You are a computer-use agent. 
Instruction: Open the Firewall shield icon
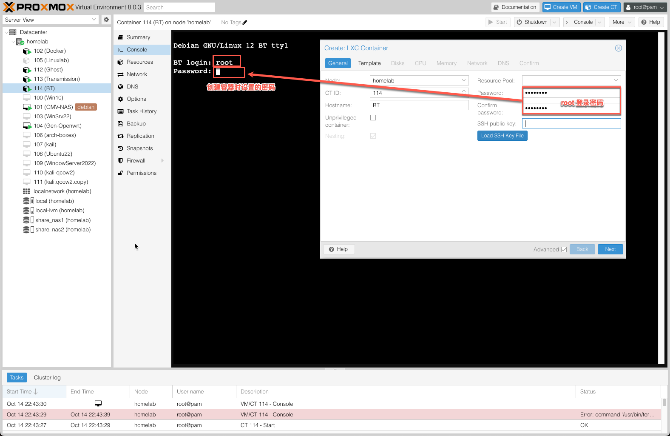click(x=120, y=161)
